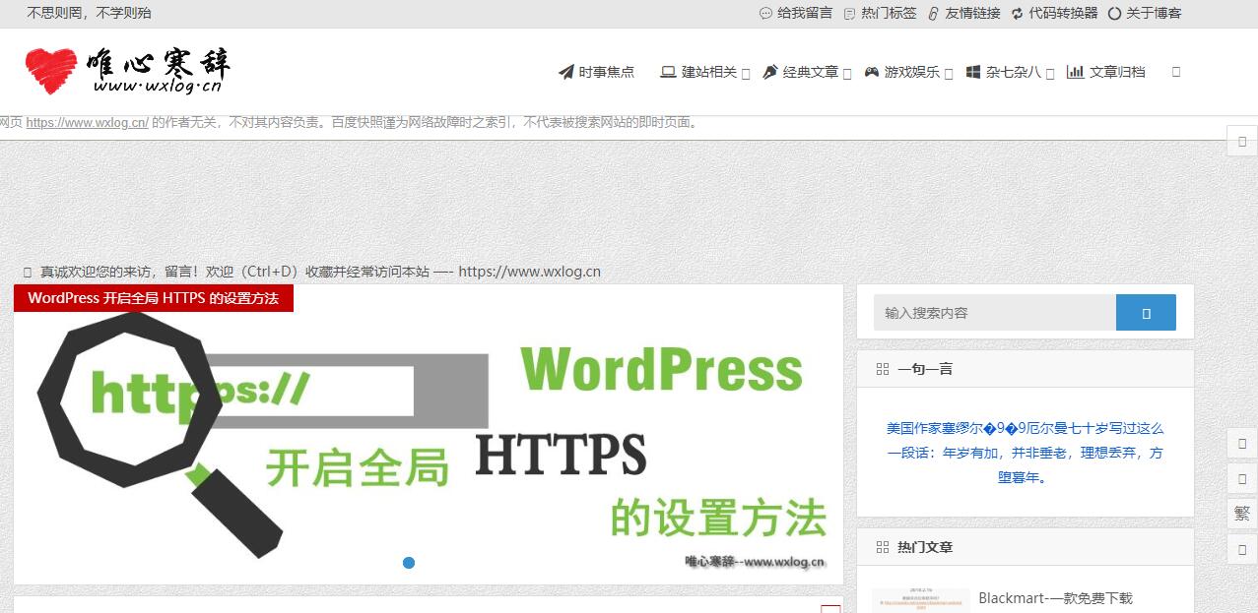The image size is (1258, 613).
Task: Expand the 经典文章 dropdown menu
Action: 807,72
